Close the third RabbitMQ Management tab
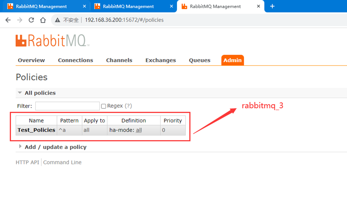Image resolution: width=347 pixels, height=219 pixels. click(x=259, y=6)
